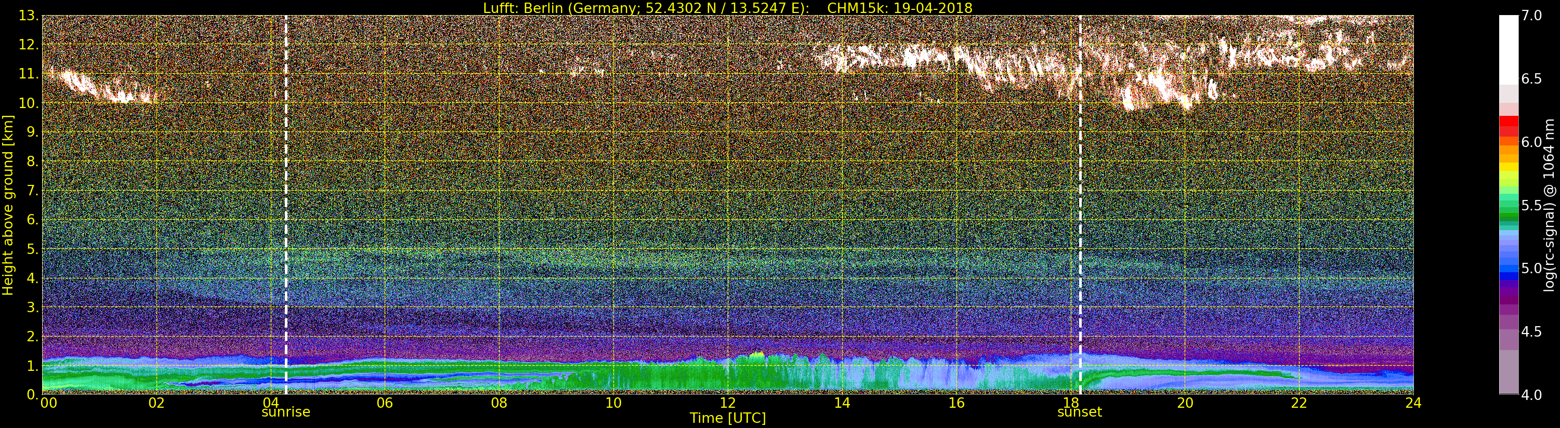Click the height axis tick '4.'
The image size is (1560, 428).
click(33, 278)
